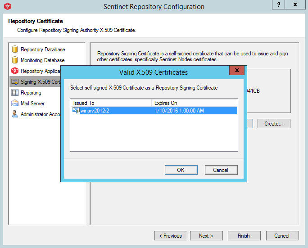Click the Signing X.509 certificate icon
The height and width of the screenshot is (248, 308).
pyautogui.click(x=15, y=81)
